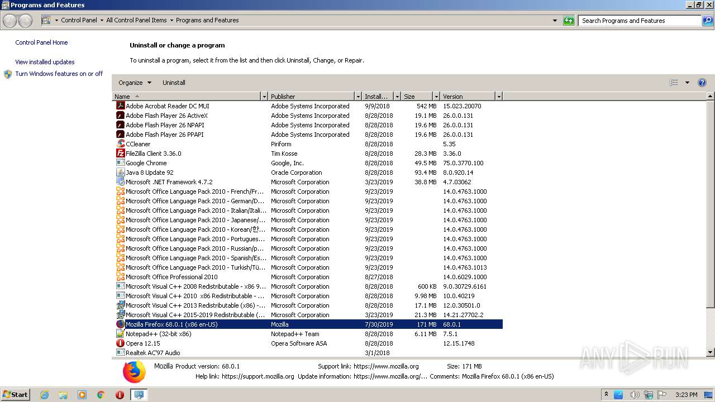Sort by the Version column header

[x=468, y=97]
